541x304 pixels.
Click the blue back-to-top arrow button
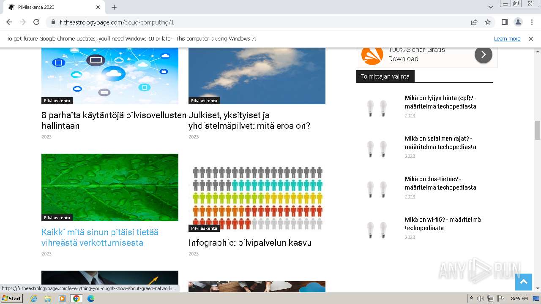tap(523, 282)
